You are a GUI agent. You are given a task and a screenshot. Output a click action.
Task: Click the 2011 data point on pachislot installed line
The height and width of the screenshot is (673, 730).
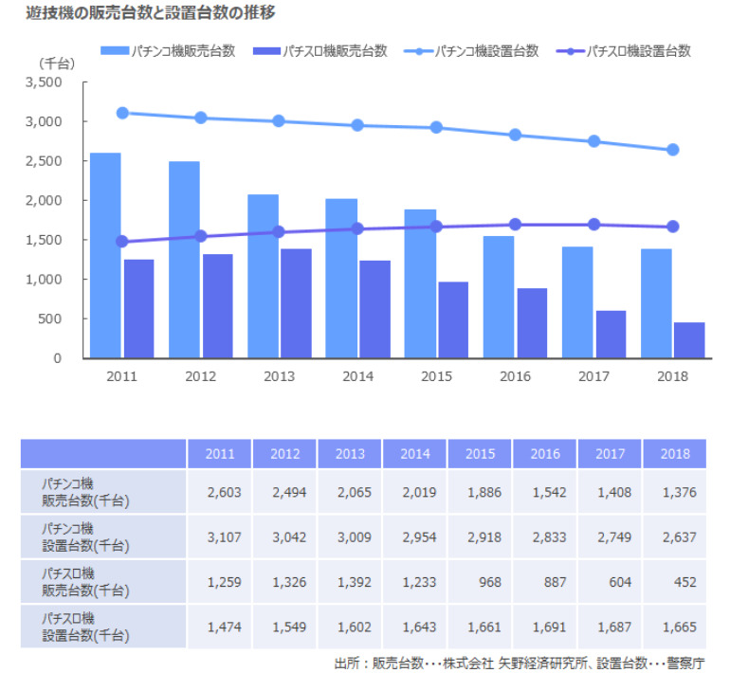point(121,242)
